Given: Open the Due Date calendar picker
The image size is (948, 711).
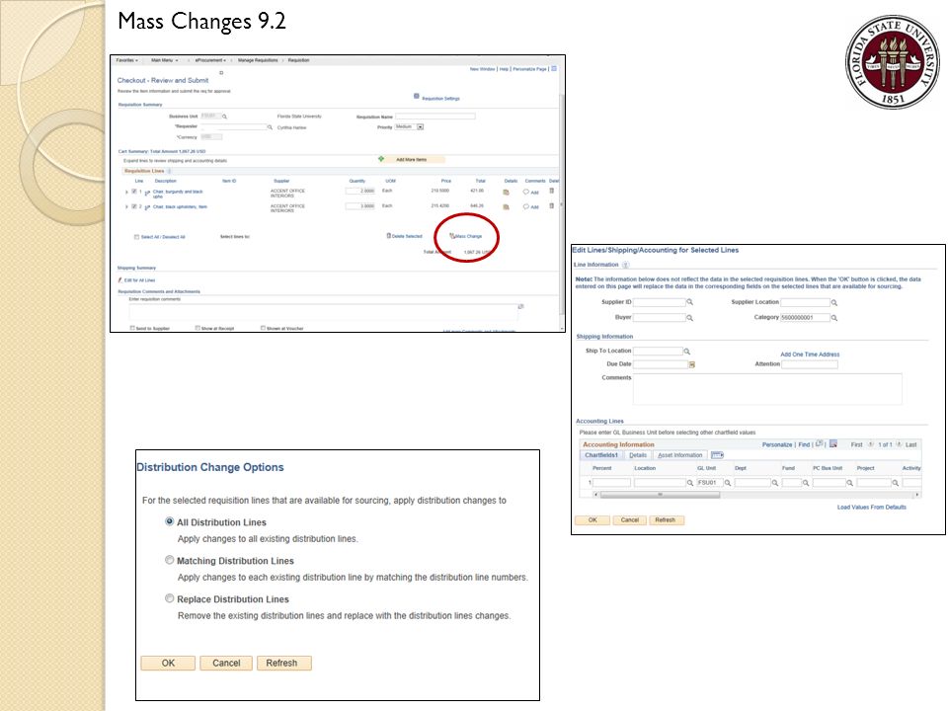Looking at the screenshot, I should [691, 364].
